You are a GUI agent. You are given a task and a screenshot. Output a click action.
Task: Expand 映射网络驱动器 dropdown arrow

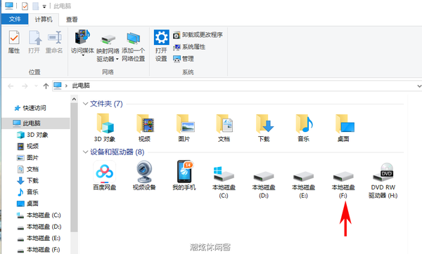pos(117,60)
